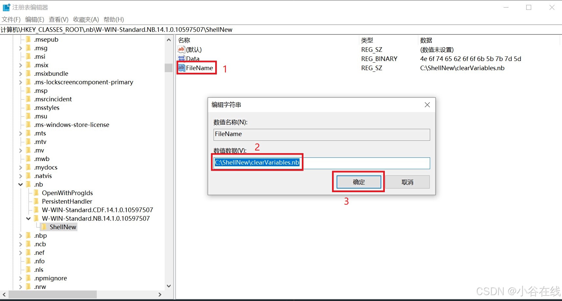562x301 pixels.
Task: Click the folder icon for .nbp
Action: click(29, 235)
